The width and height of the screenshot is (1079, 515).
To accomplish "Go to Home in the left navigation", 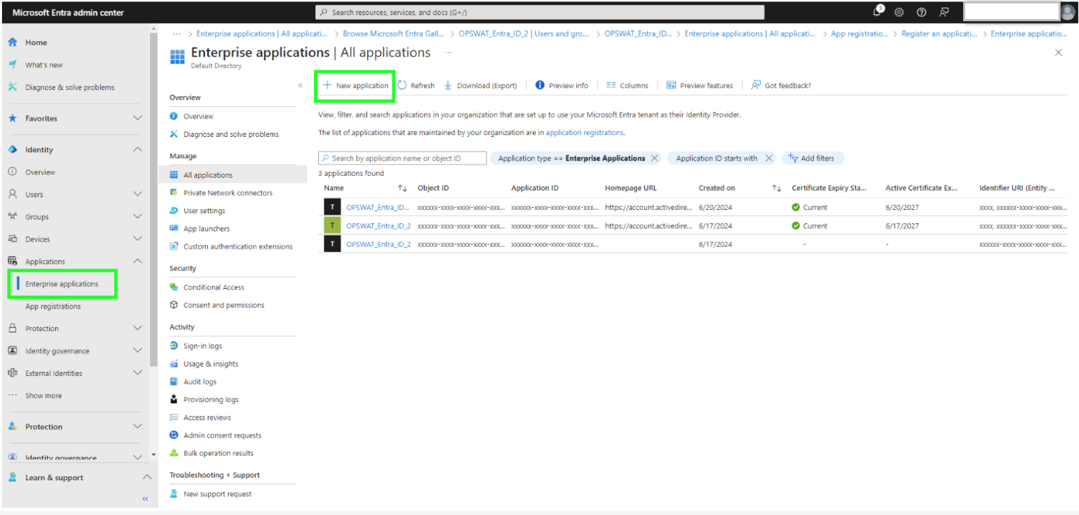I will tap(36, 42).
